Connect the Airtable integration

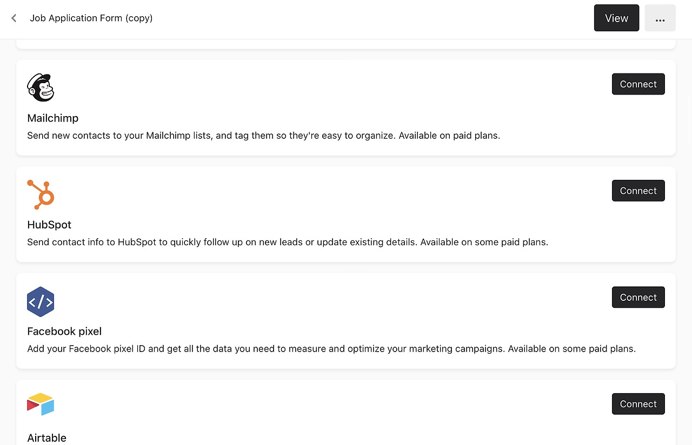coord(638,404)
